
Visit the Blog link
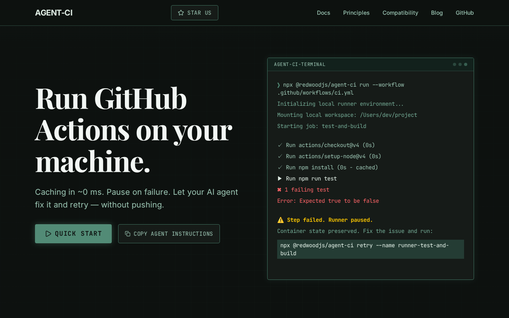click(437, 13)
